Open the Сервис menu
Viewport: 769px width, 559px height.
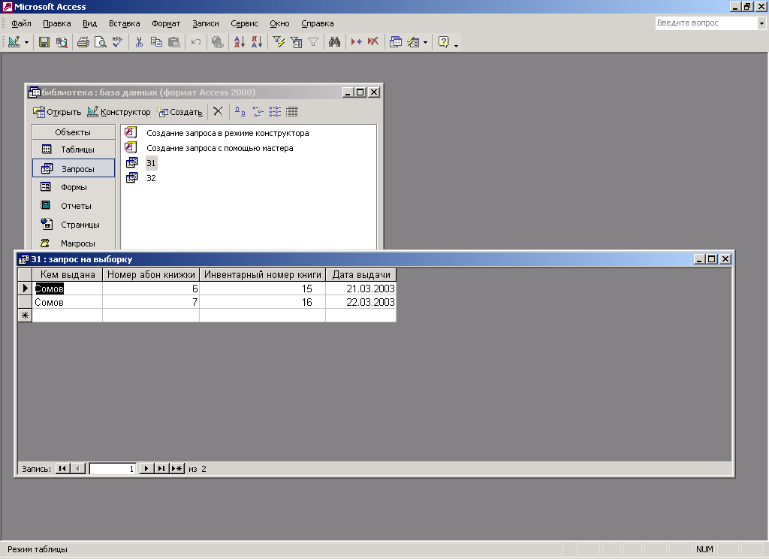tap(244, 23)
